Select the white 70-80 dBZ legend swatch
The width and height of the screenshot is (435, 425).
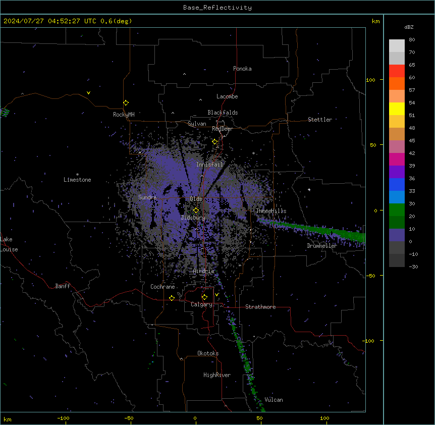[x=397, y=45]
